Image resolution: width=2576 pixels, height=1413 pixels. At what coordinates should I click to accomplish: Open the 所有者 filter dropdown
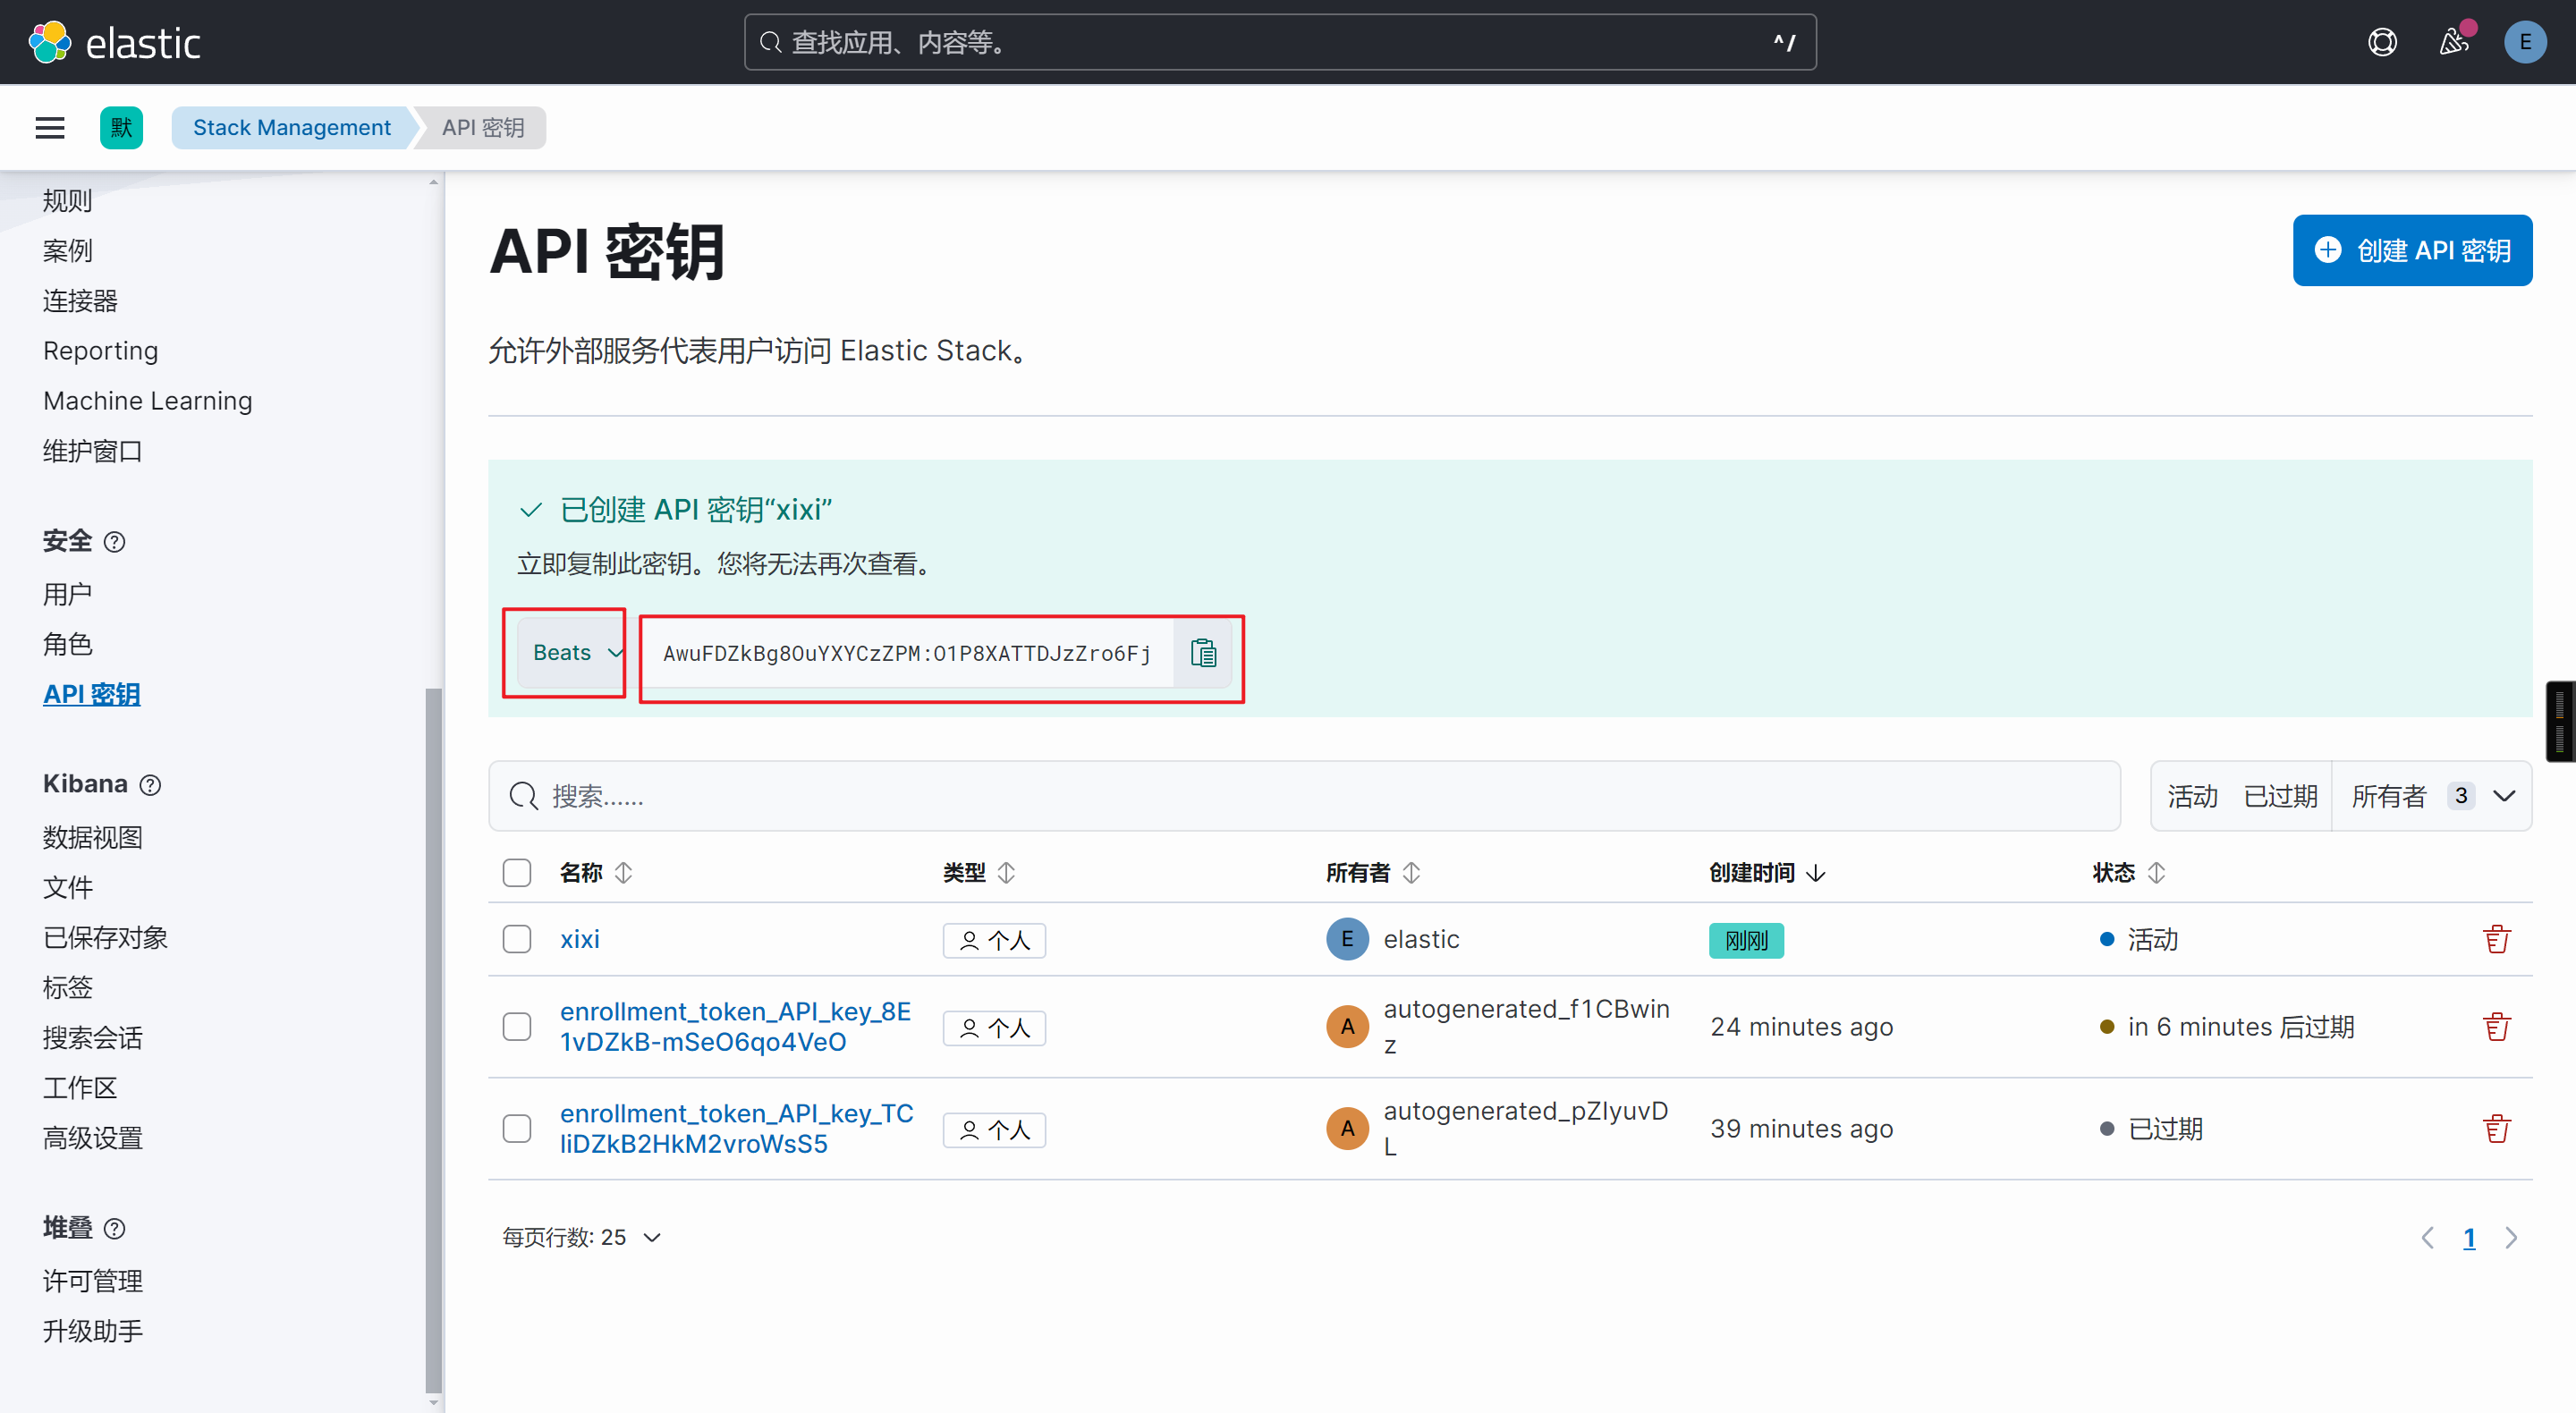click(x=2432, y=796)
